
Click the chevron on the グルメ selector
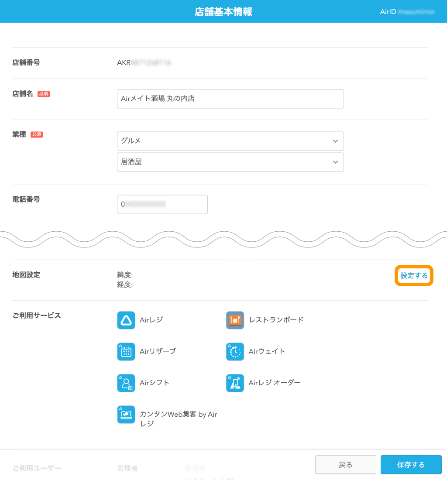[x=335, y=141]
